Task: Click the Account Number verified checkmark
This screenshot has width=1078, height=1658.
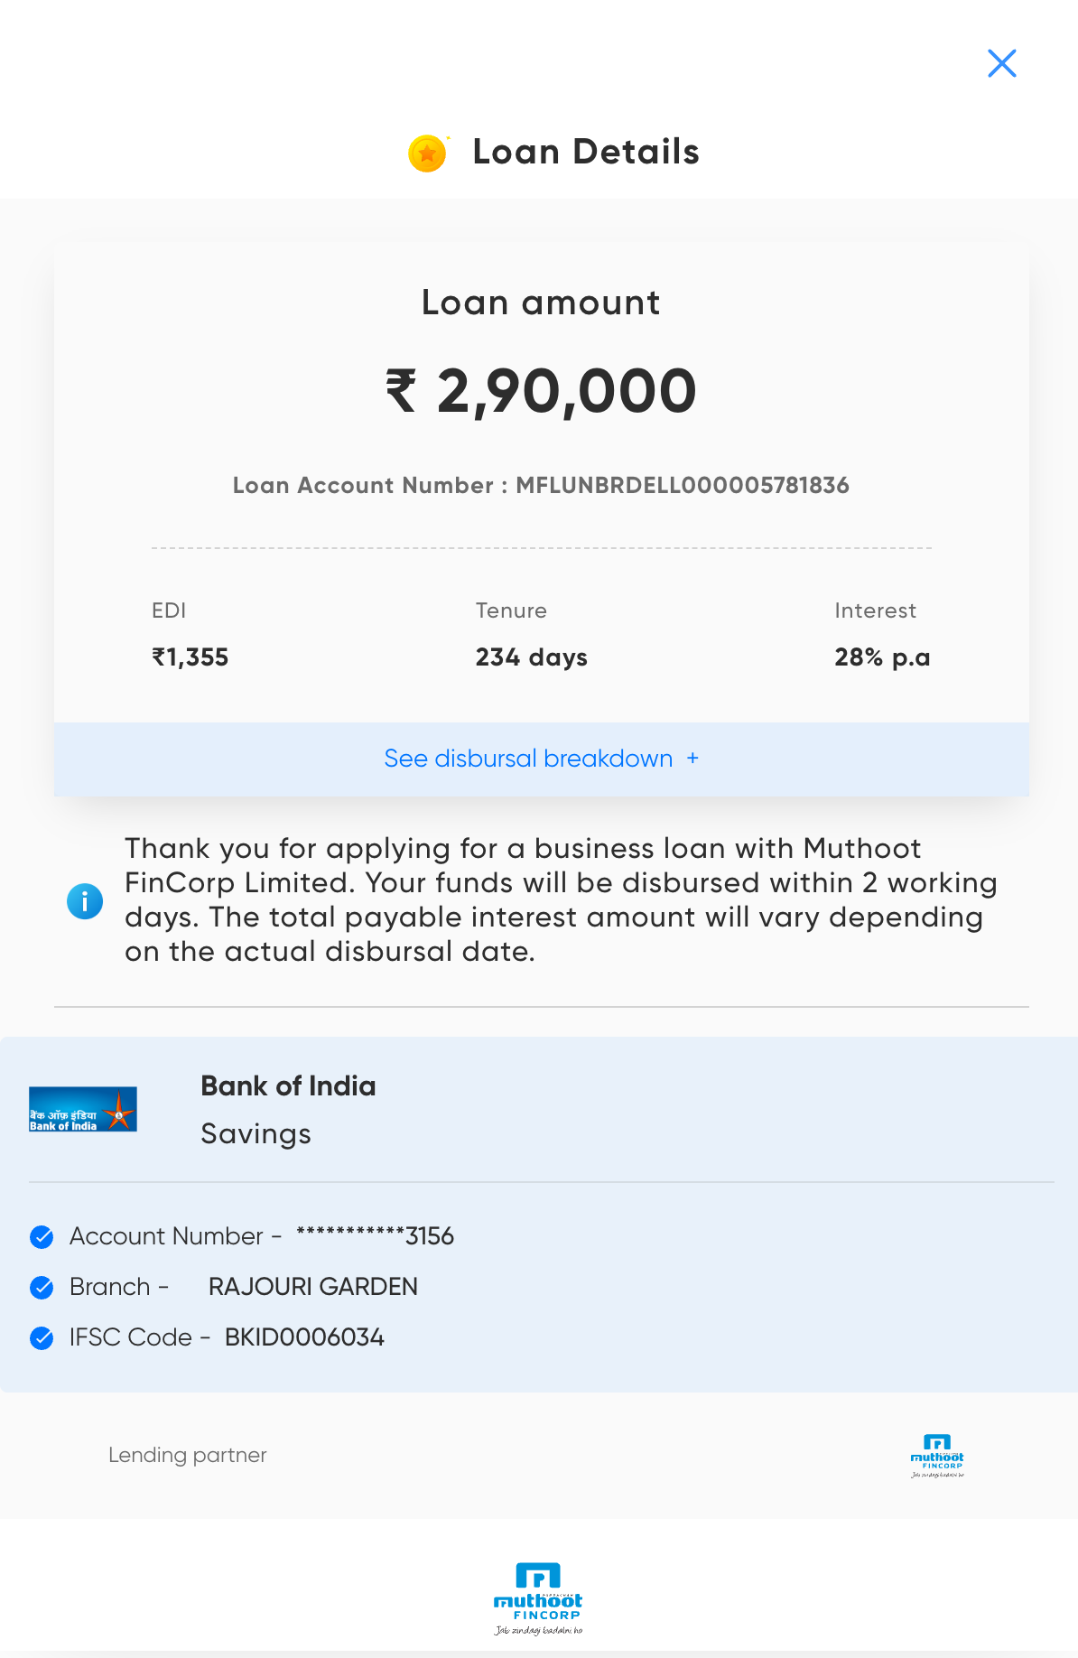Action: click(x=42, y=1236)
